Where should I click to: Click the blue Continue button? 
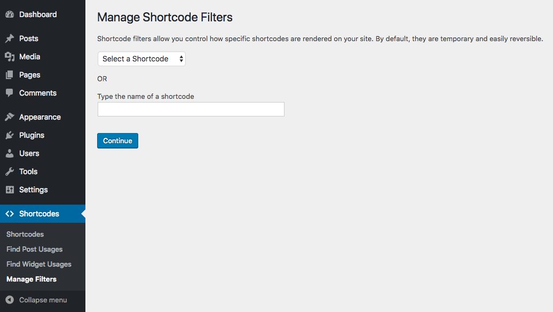click(x=117, y=141)
